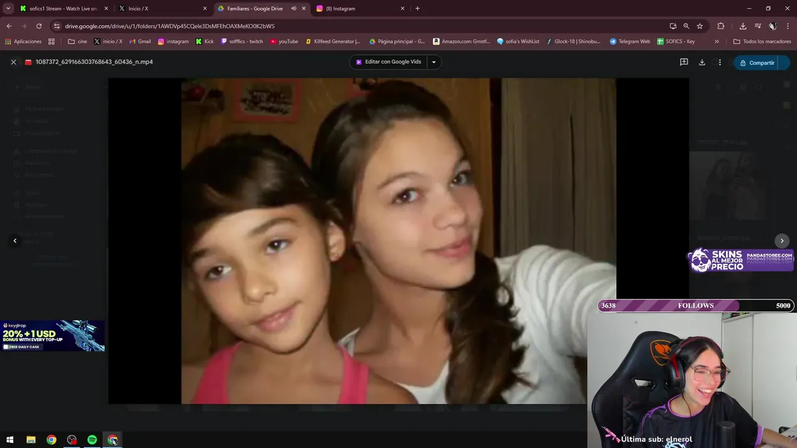Open youTube bookmark

coord(284,42)
